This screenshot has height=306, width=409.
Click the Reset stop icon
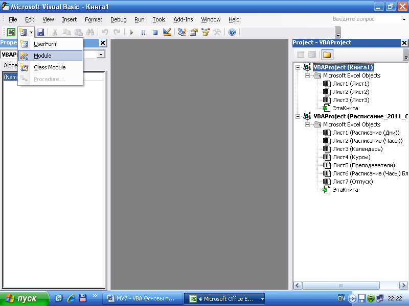(155, 32)
